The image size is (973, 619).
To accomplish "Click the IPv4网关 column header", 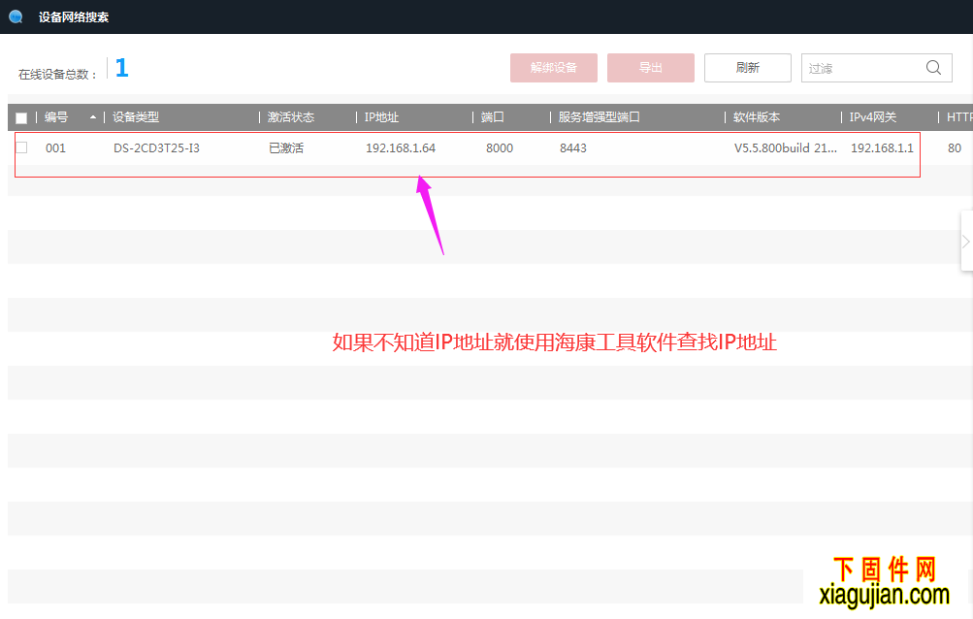I will 872,116.
